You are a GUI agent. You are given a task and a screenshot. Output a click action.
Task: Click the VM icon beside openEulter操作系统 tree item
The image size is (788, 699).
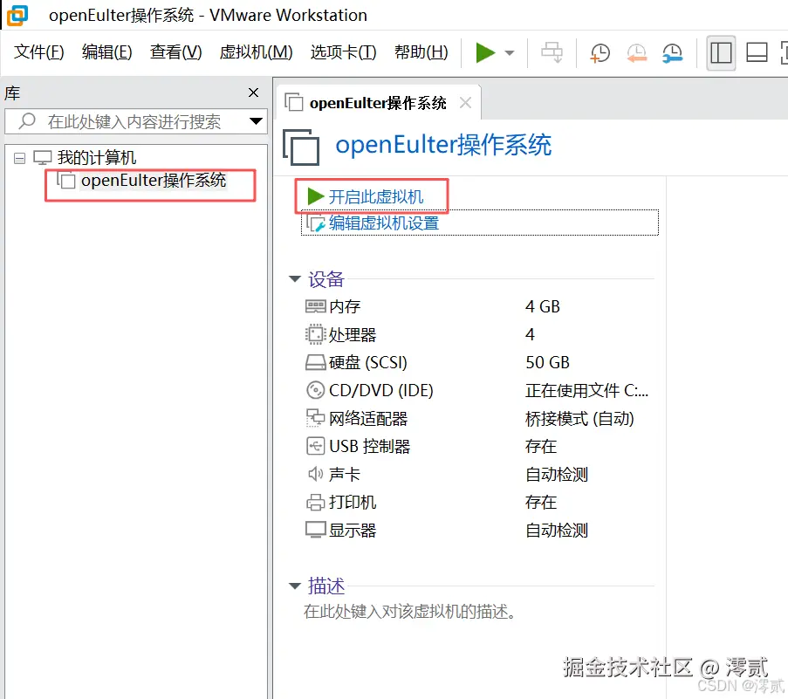[66, 180]
